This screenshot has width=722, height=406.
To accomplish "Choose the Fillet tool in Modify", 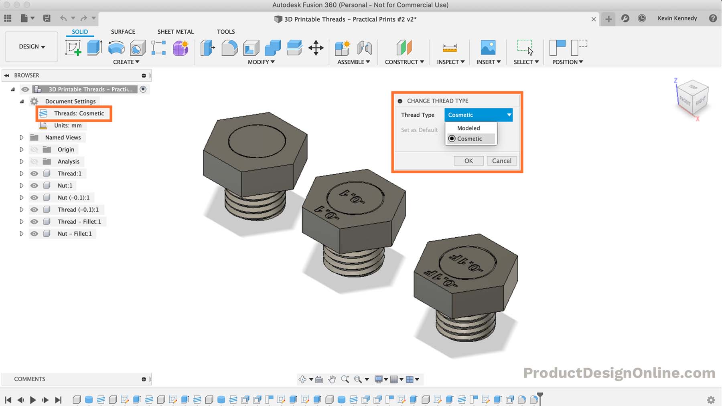I will 229,48.
